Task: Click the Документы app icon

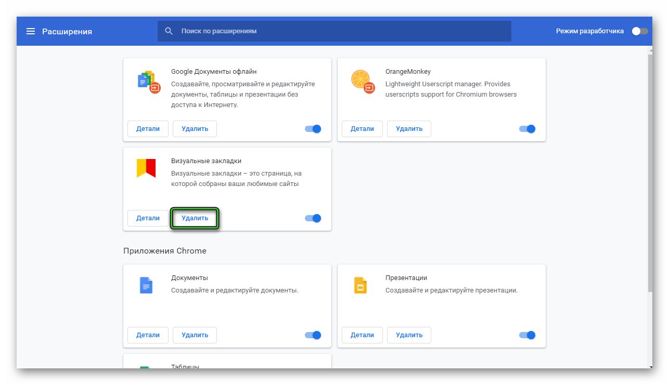Action: 146,285
